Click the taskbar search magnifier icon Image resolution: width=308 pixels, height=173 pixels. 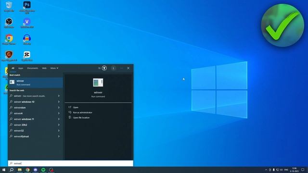point(12,170)
